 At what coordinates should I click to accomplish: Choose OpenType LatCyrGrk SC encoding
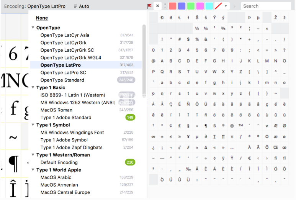(86, 50)
